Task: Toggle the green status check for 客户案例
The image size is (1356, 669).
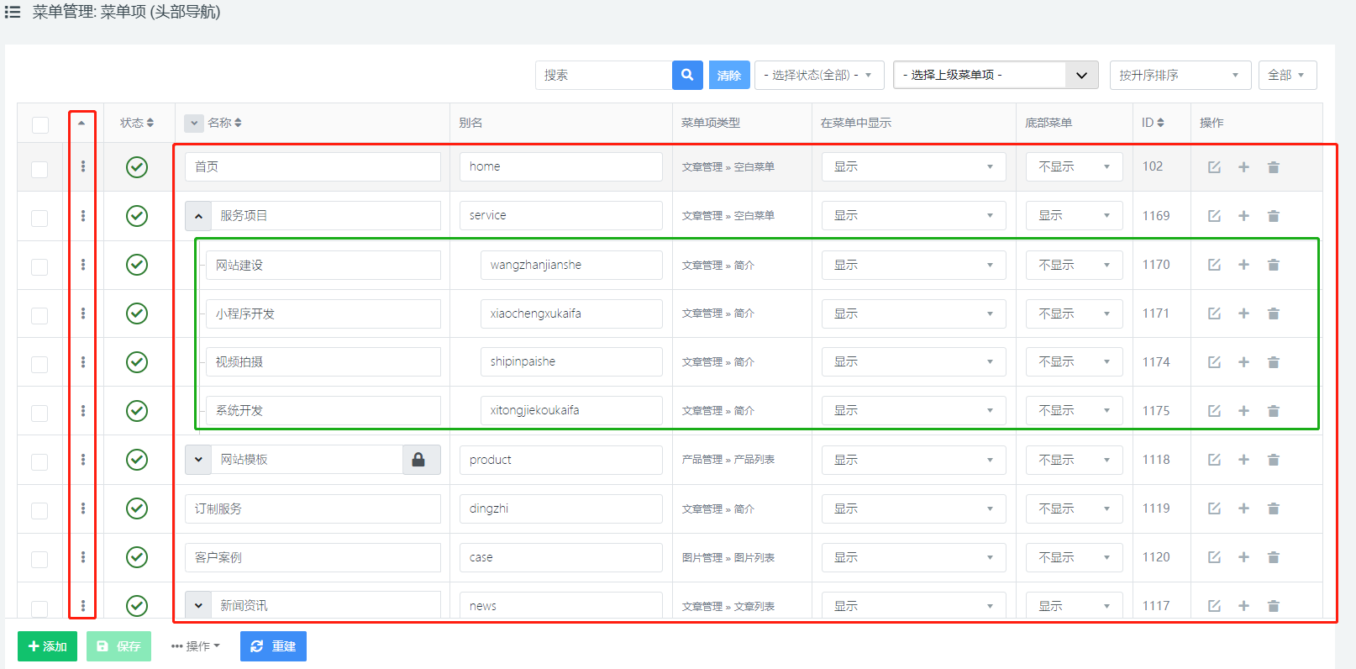Action: click(137, 557)
